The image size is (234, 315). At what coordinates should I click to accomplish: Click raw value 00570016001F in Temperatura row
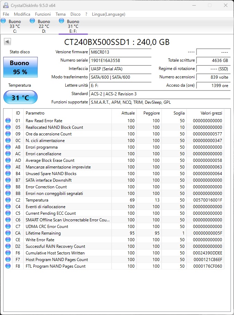pyautogui.click(x=208, y=200)
